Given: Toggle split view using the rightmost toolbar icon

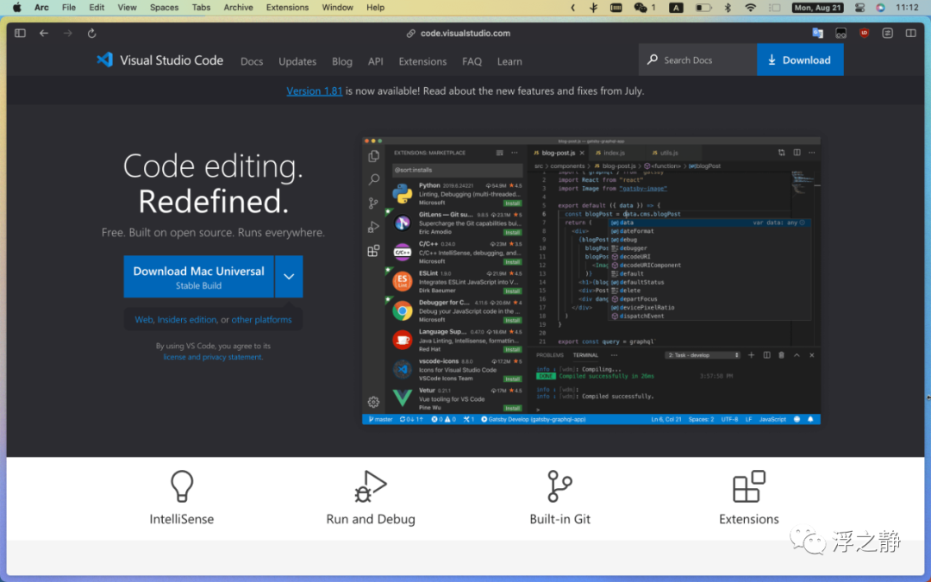Looking at the screenshot, I should pos(911,34).
